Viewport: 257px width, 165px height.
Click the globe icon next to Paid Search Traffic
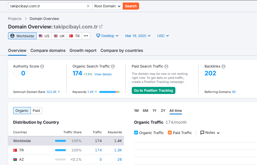[x=166, y=66]
